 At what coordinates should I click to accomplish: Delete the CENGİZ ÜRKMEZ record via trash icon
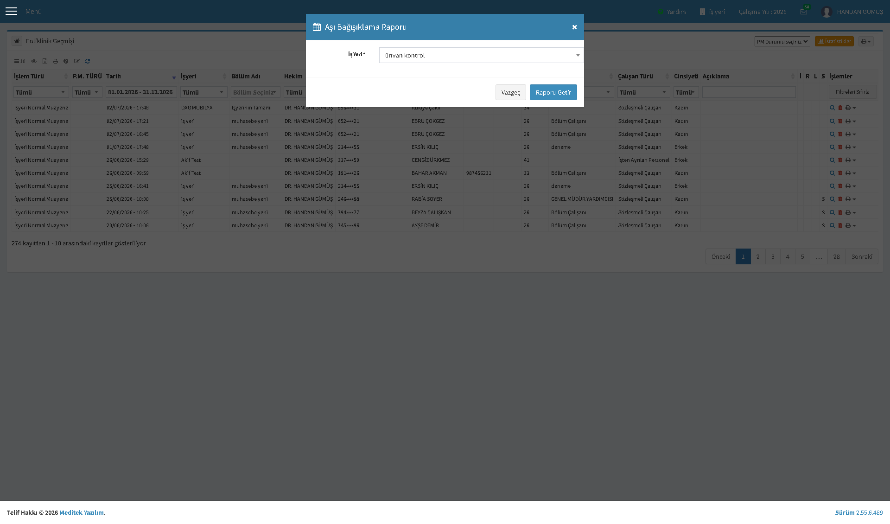(840, 160)
